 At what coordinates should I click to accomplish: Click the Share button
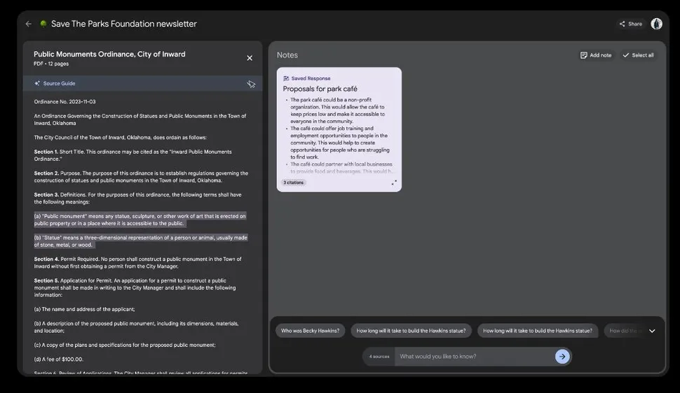630,24
